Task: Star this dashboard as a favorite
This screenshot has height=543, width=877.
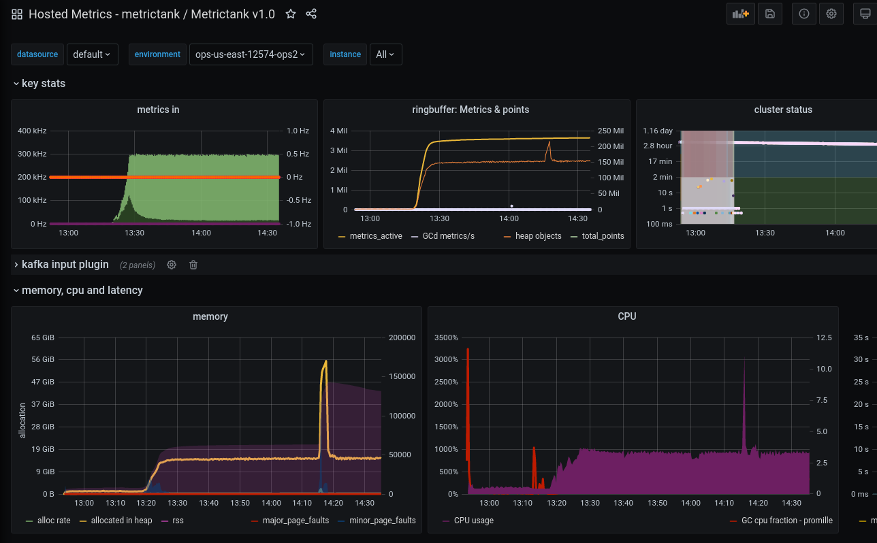Action: click(291, 14)
